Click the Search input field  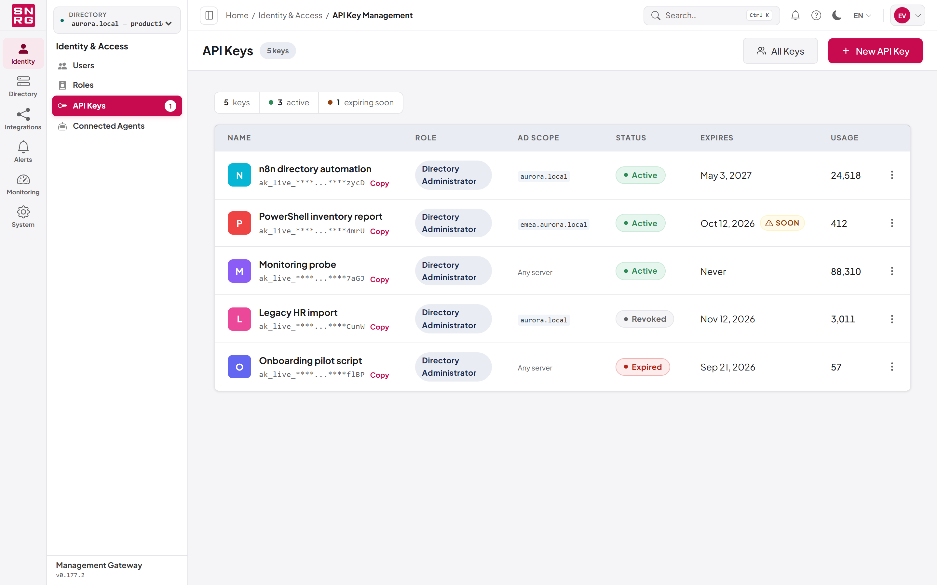pyautogui.click(x=711, y=16)
